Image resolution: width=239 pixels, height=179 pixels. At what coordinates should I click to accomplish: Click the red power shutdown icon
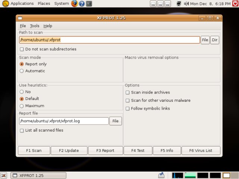(x=235, y=3)
